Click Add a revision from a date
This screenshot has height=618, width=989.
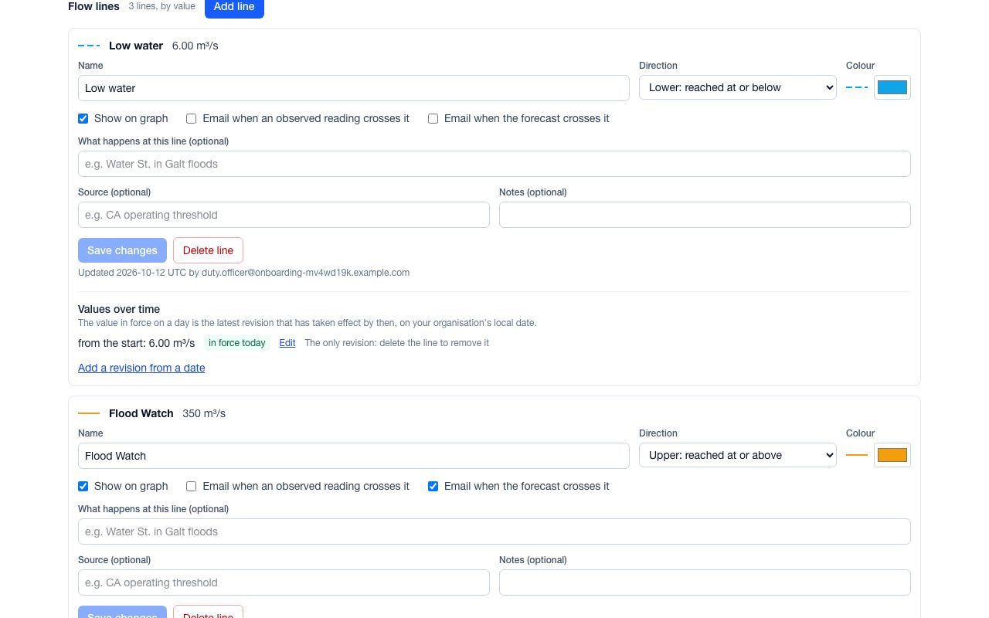(141, 368)
